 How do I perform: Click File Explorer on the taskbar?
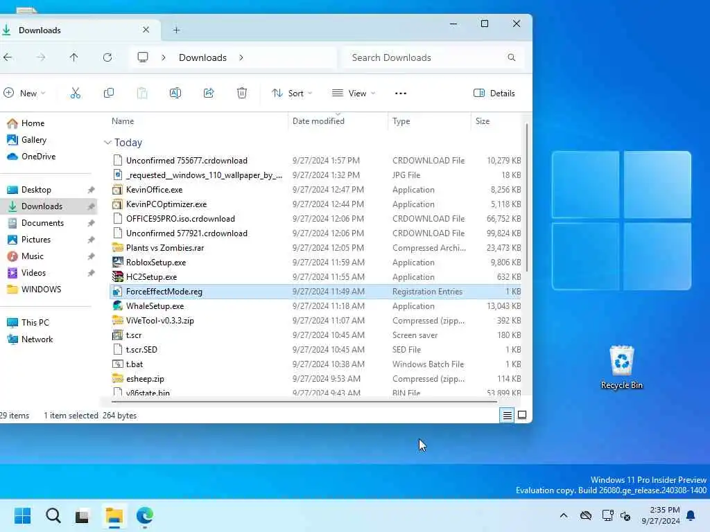click(x=114, y=515)
